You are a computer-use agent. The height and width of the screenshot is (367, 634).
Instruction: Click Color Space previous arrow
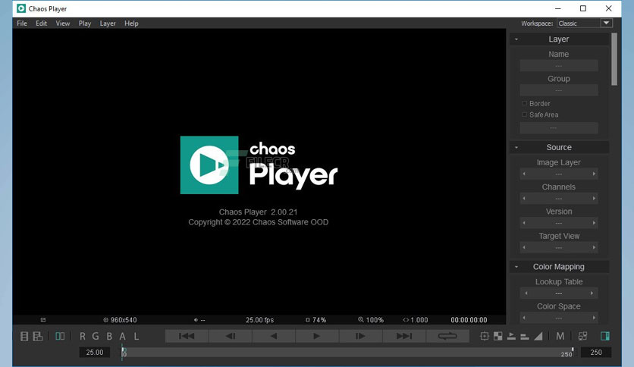pos(524,318)
